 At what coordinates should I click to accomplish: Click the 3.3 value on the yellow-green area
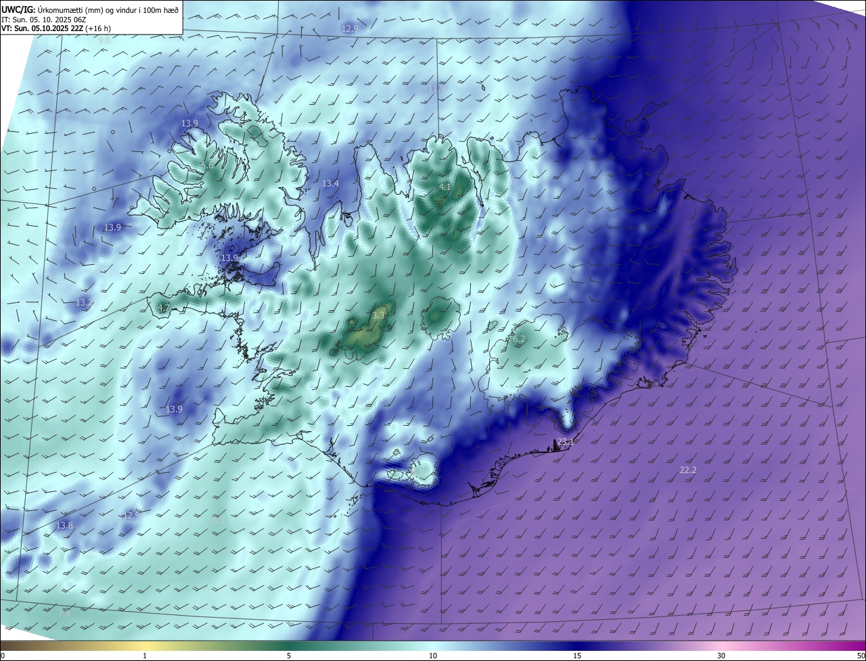tap(378, 315)
